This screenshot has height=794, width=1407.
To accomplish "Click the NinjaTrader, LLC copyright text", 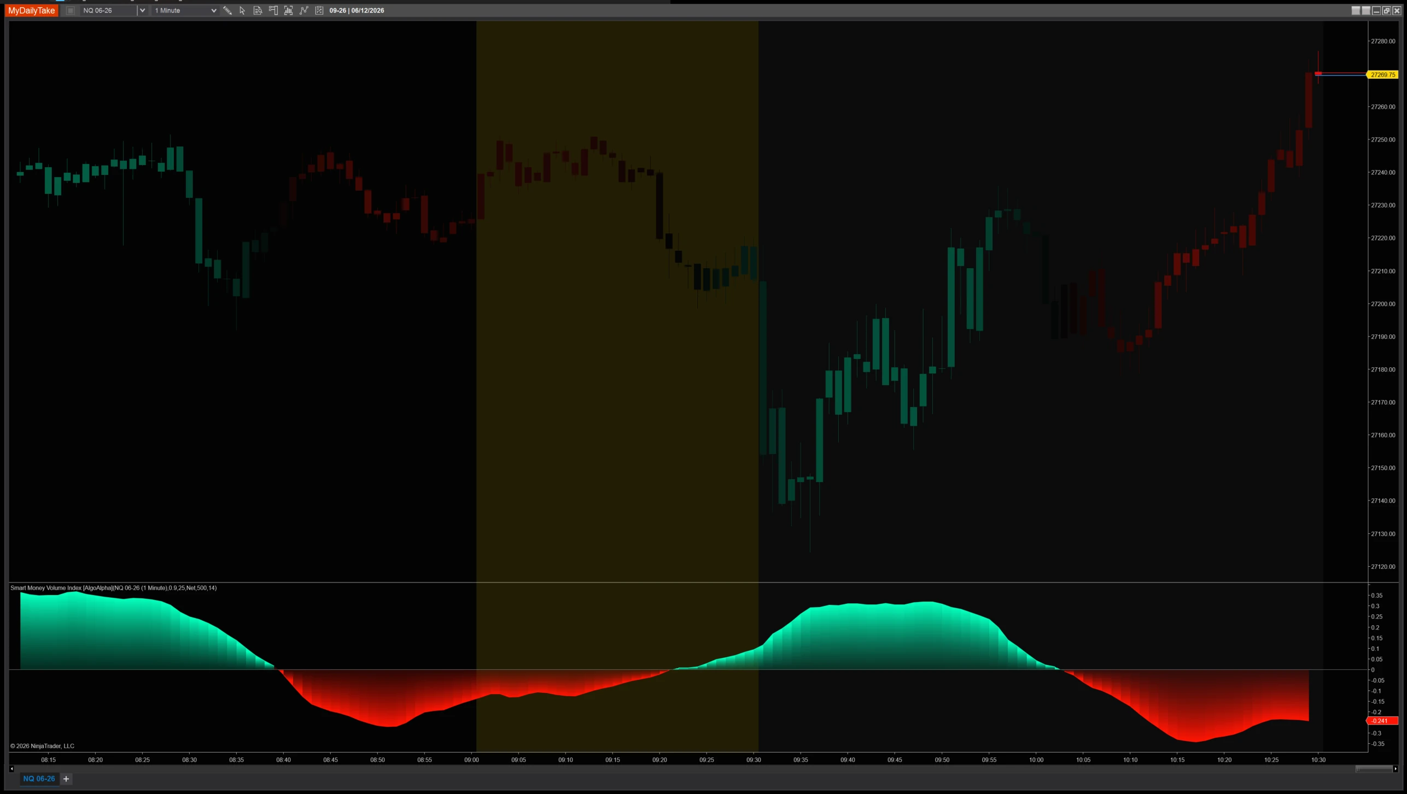I will point(42,746).
